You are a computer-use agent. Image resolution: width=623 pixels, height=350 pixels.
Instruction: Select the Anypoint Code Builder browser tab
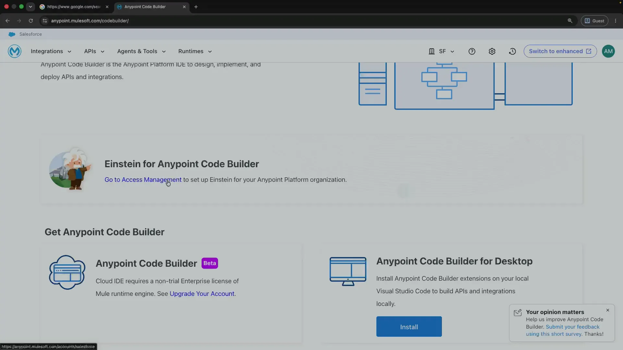pos(152,7)
